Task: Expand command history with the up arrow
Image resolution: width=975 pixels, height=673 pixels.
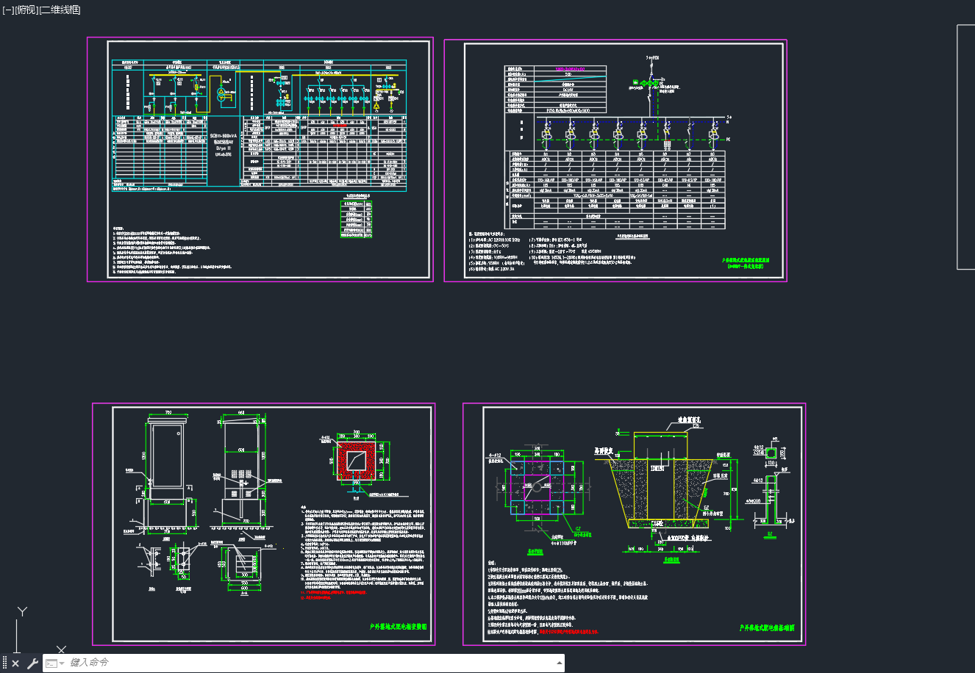Action: [x=560, y=663]
